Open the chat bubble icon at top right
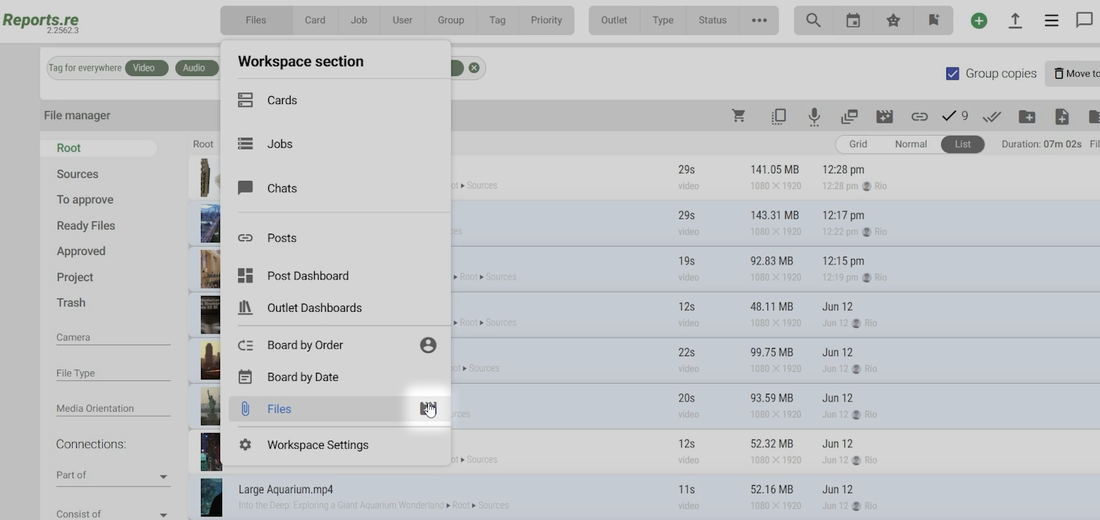Screen dimensions: 1100x520 pyautogui.click(x=1084, y=21)
